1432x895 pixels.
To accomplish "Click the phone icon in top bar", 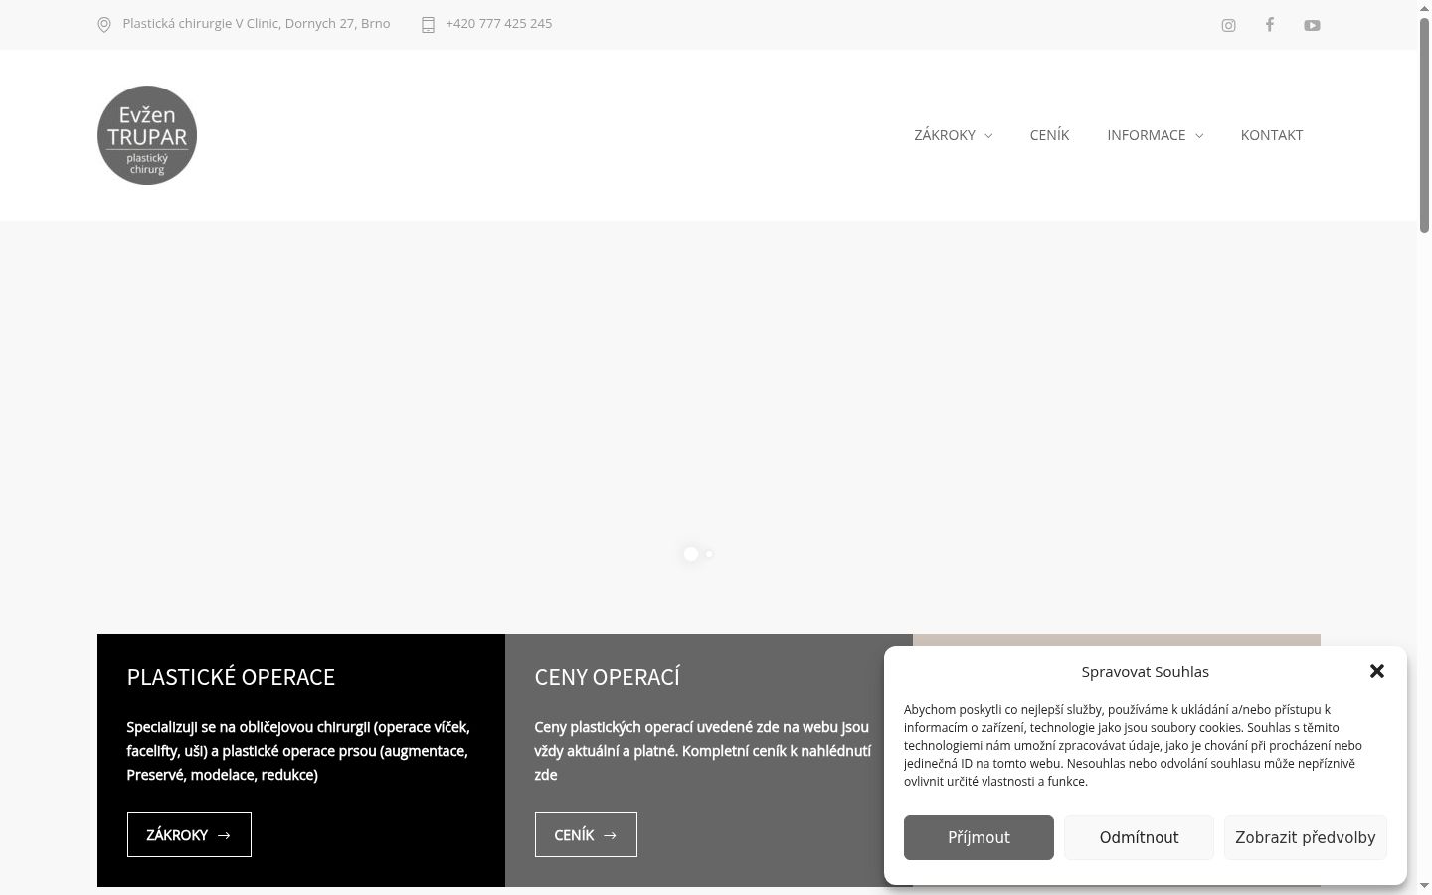I will [429, 24].
